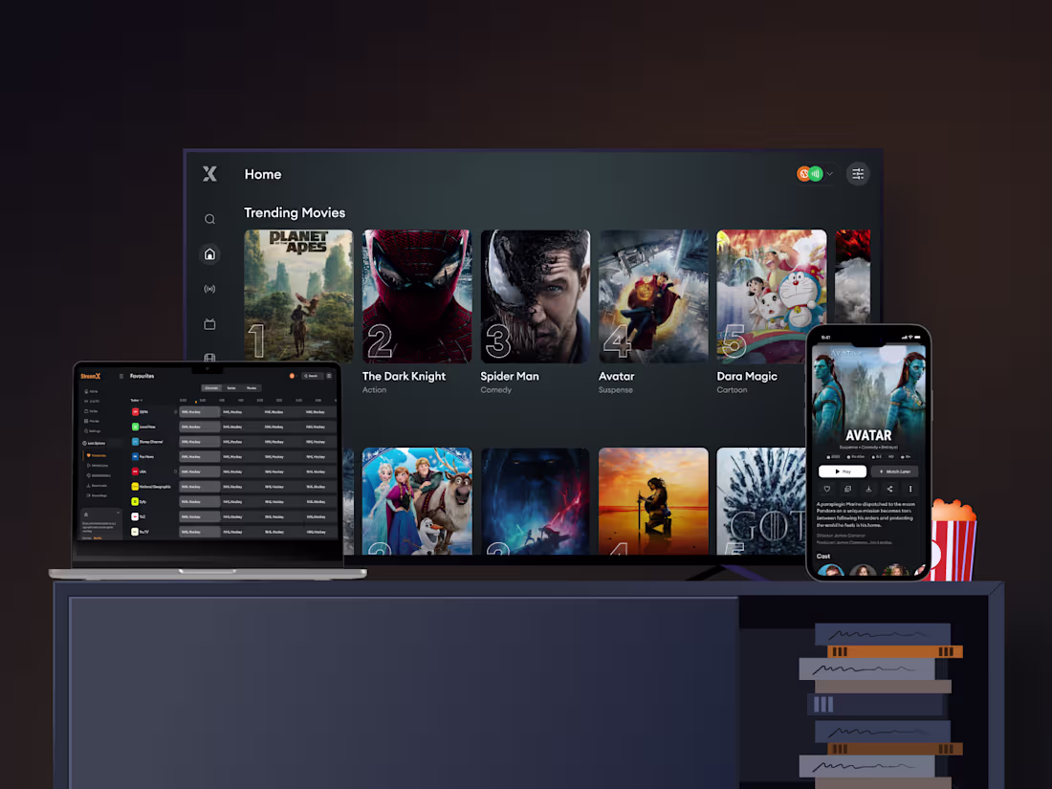Open search from the TV sidebar
Image resolution: width=1052 pixels, height=789 pixels.
coord(209,219)
